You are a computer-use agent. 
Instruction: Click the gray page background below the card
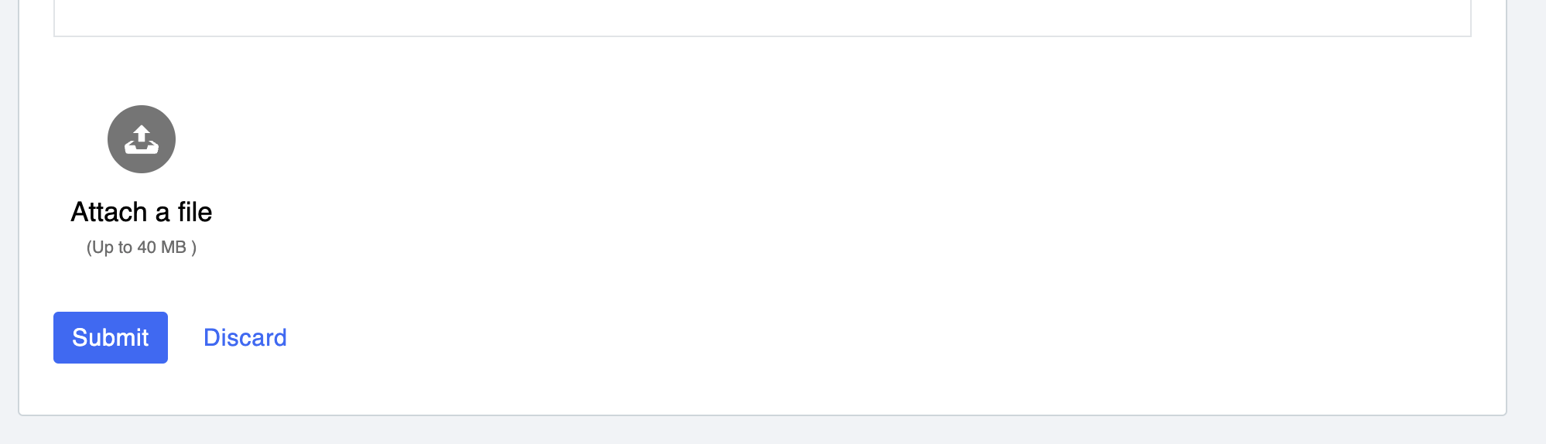pos(762,432)
